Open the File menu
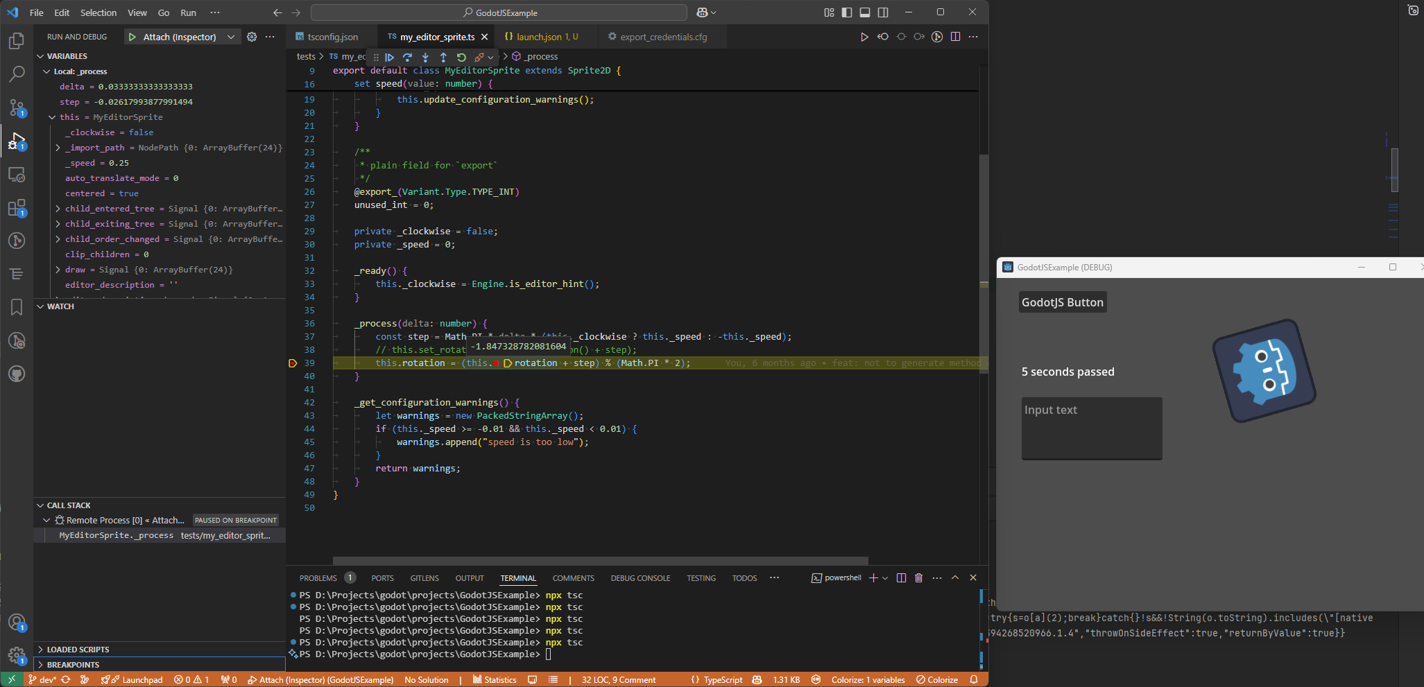This screenshot has width=1424, height=687. coord(37,12)
